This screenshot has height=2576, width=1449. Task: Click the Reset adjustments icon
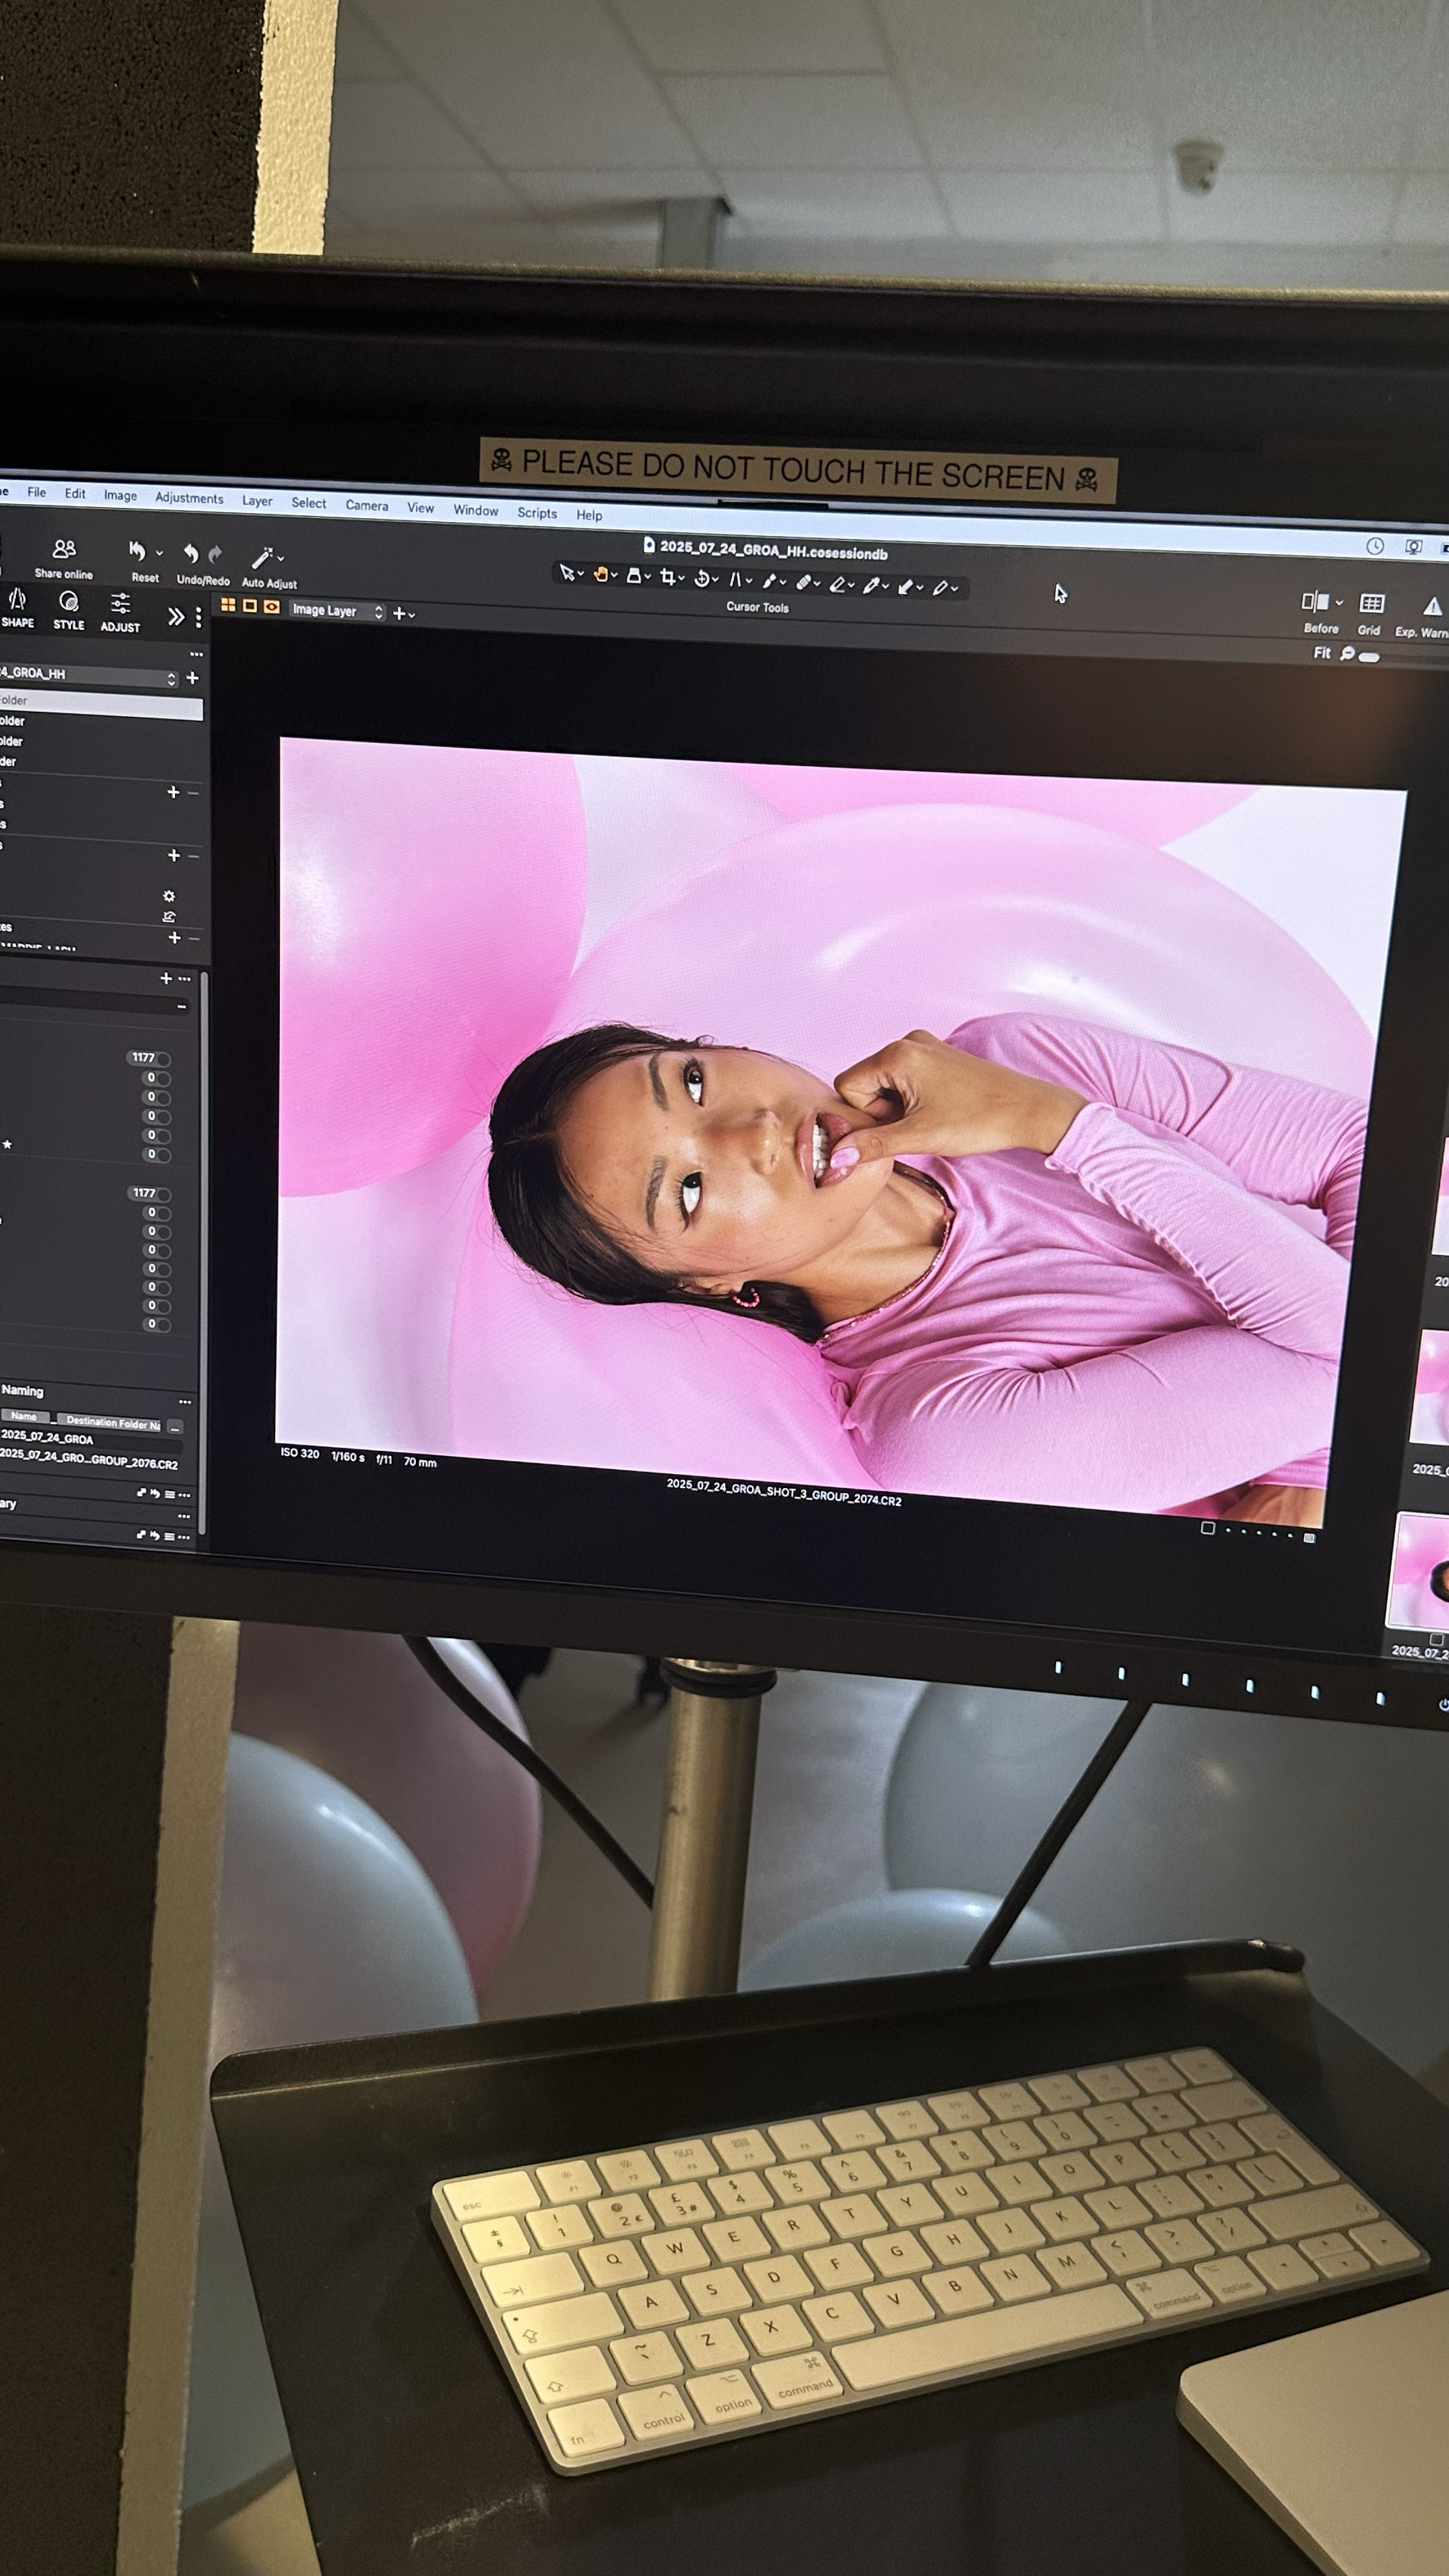pyautogui.click(x=137, y=551)
